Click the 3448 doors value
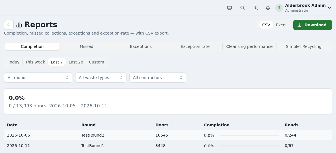The height and width of the screenshot is (153, 336). coord(161,146)
